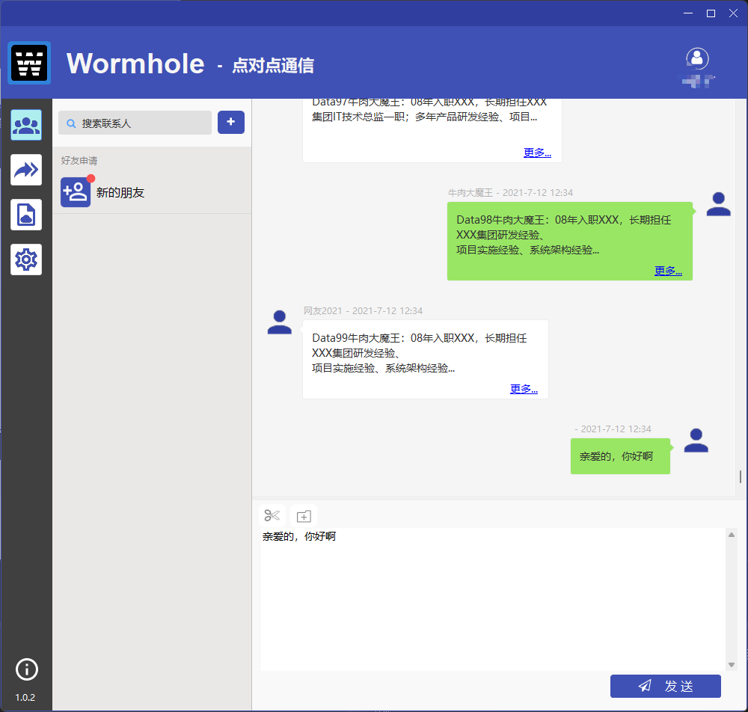Open 新的朋友 friend requests entry
Image resolution: width=748 pixels, height=712 pixels.
point(120,192)
